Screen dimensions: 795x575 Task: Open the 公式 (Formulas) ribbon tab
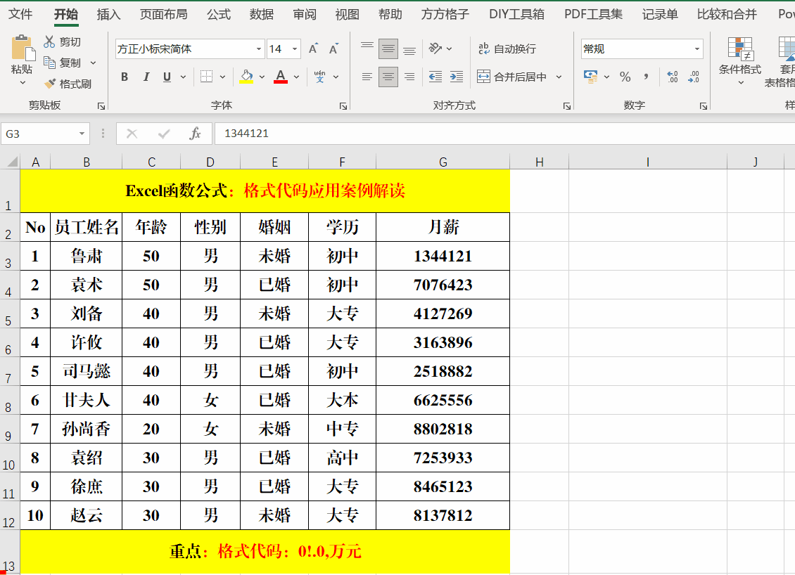tap(219, 14)
